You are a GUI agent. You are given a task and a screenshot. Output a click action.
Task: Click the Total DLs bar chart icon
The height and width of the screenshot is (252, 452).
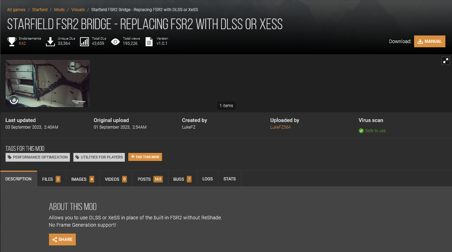(x=84, y=42)
